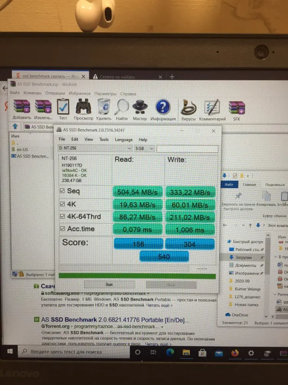Open Microsoft Edge from the taskbar
This screenshot has width=288, height=385.
(170, 352)
